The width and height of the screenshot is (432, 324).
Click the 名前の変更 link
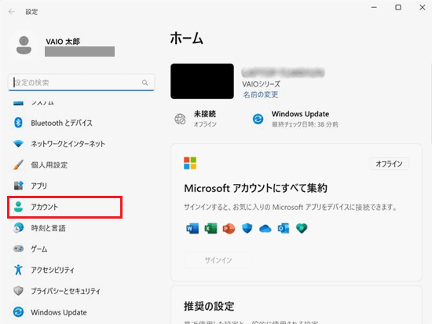pos(260,94)
